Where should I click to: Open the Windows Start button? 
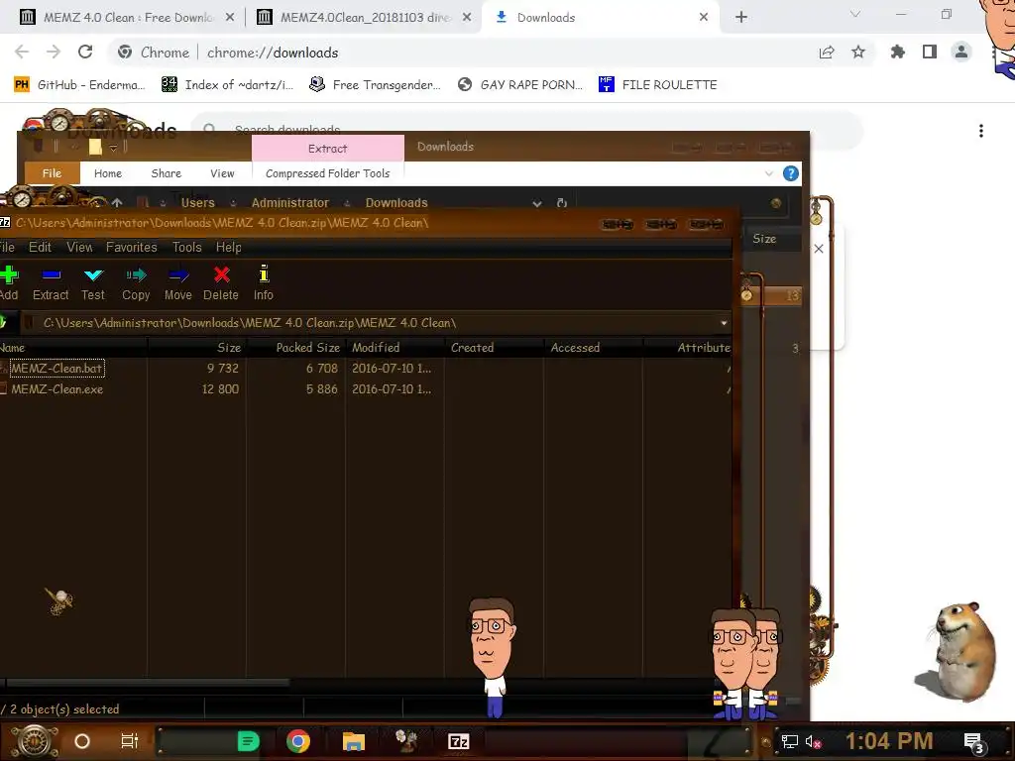coord(35,741)
